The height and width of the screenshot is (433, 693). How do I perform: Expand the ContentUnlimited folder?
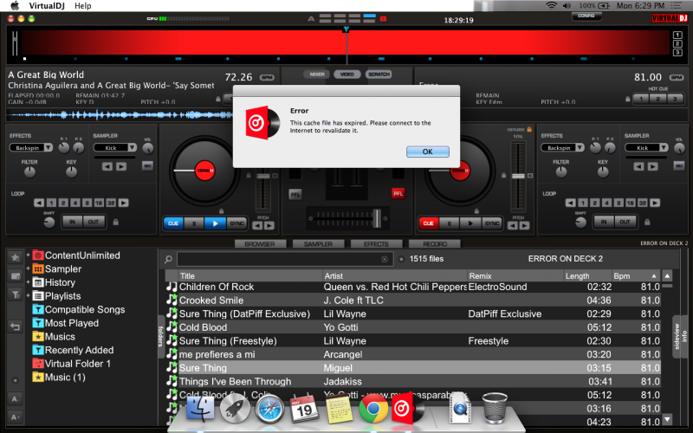[x=29, y=255]
